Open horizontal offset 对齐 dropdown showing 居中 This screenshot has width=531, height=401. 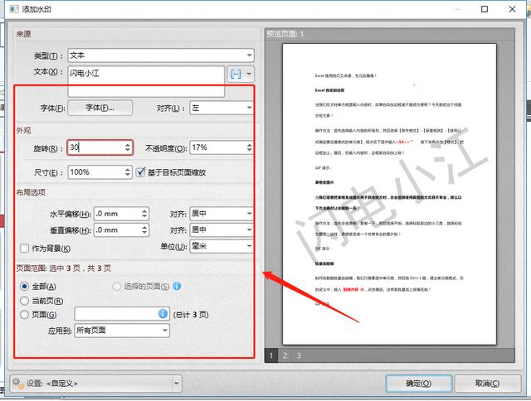click(x=222, y=214)
